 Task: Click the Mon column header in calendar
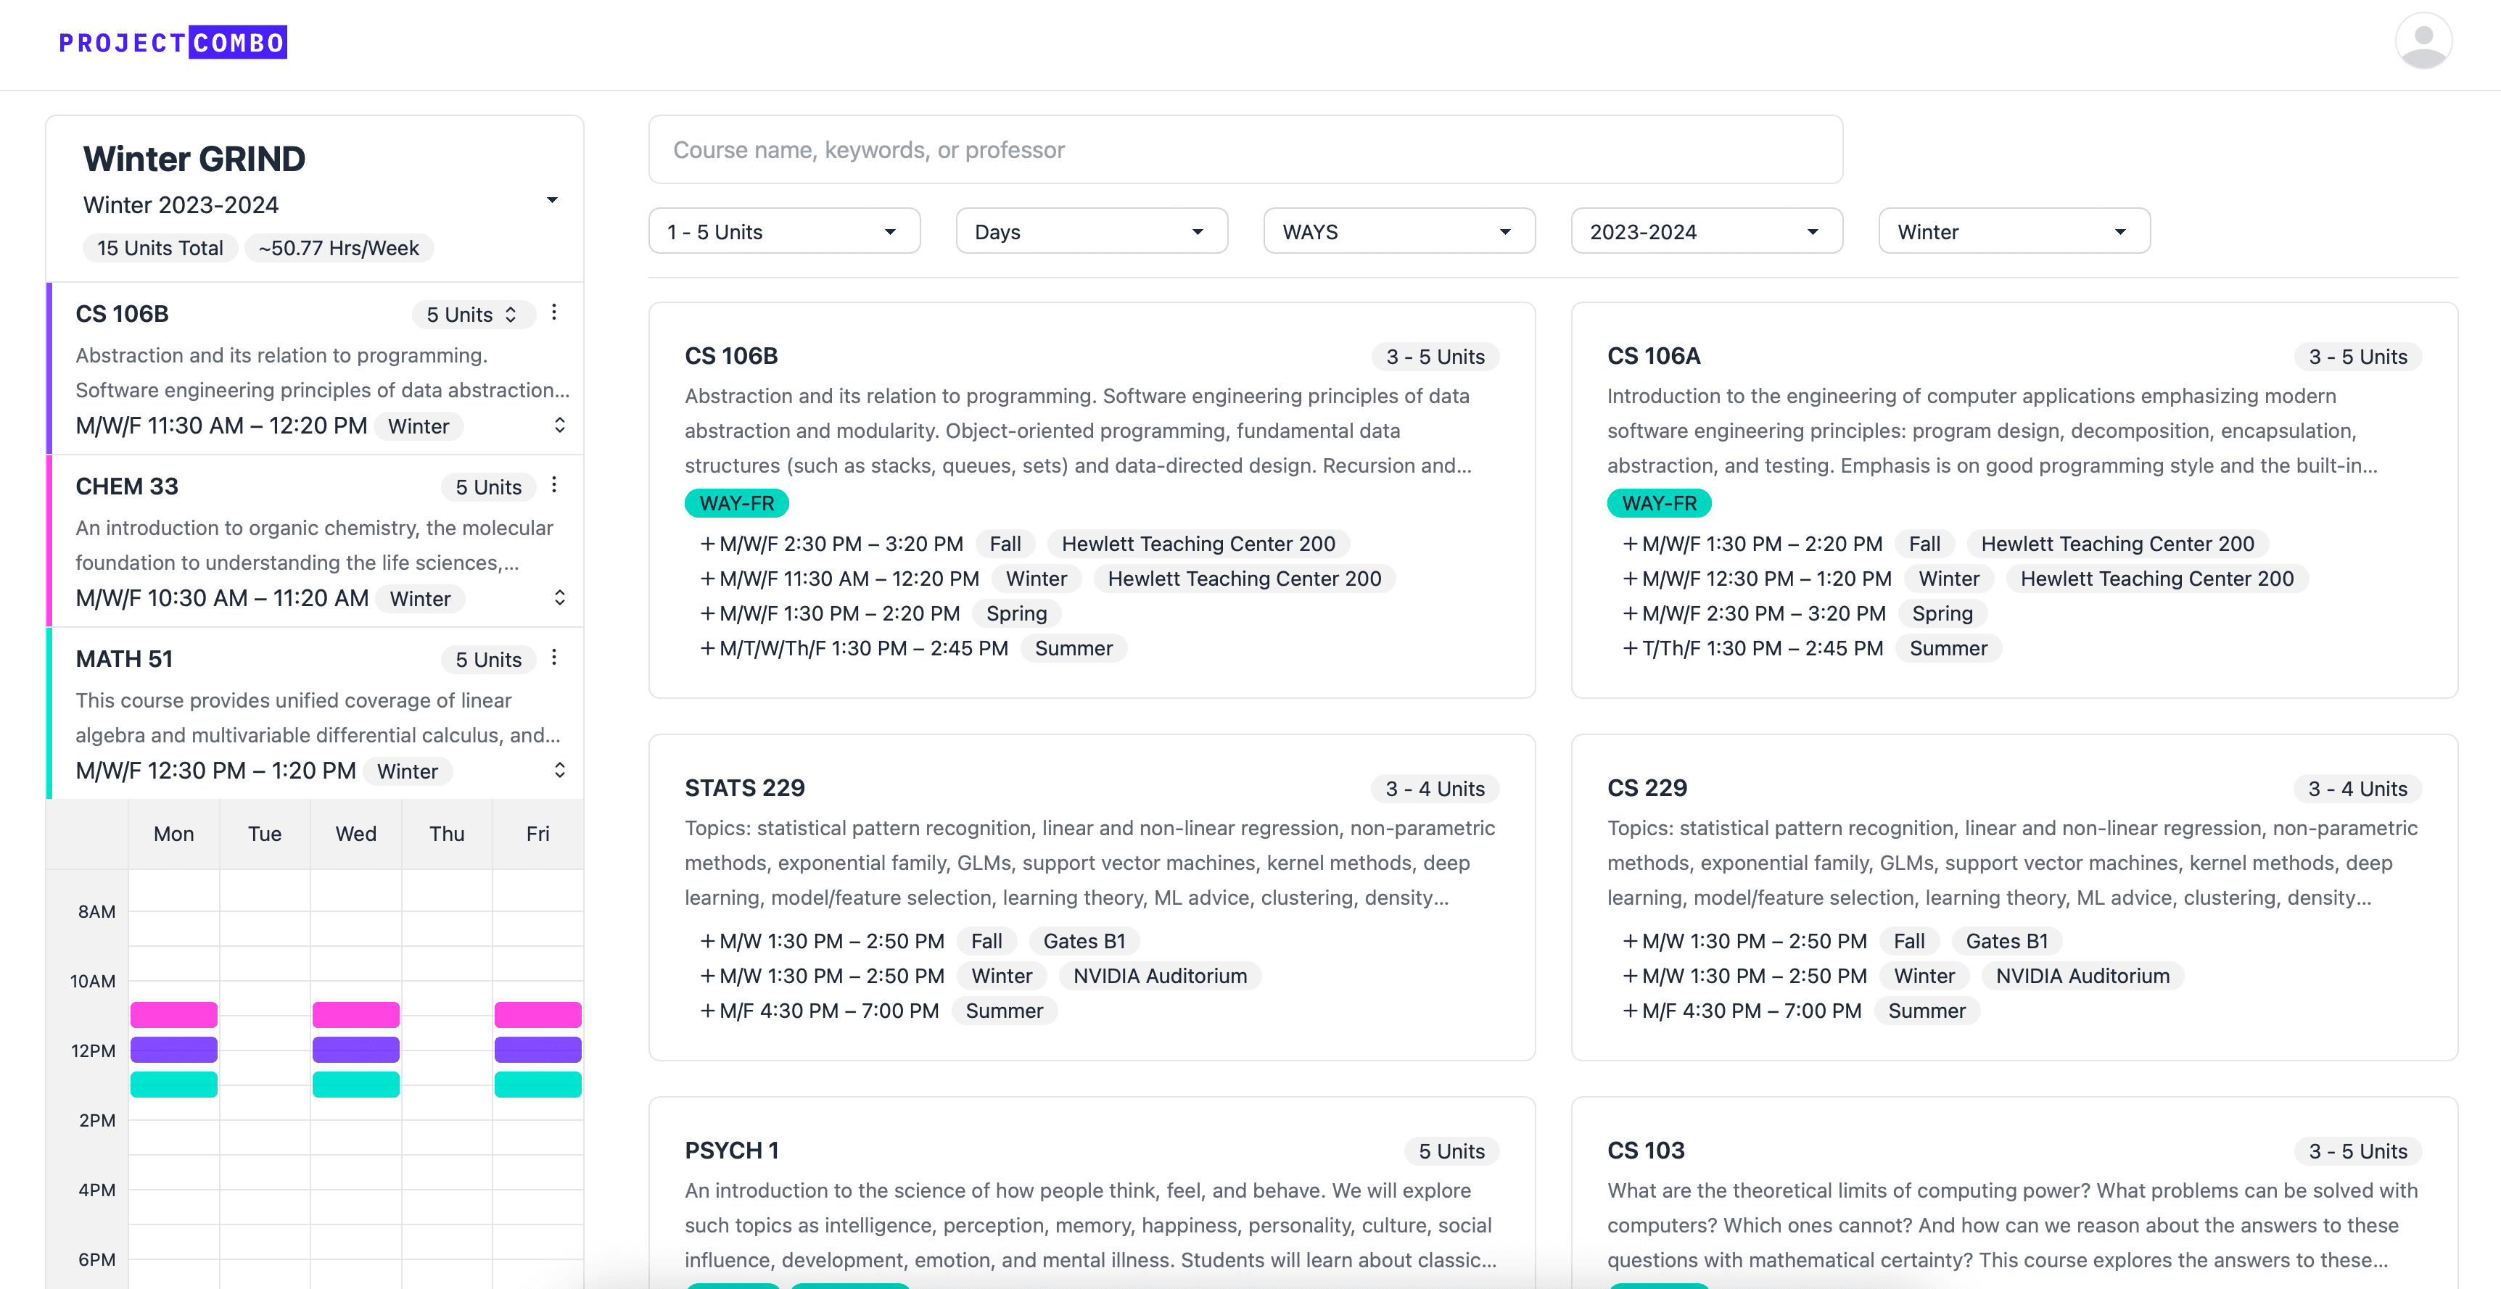174,834
